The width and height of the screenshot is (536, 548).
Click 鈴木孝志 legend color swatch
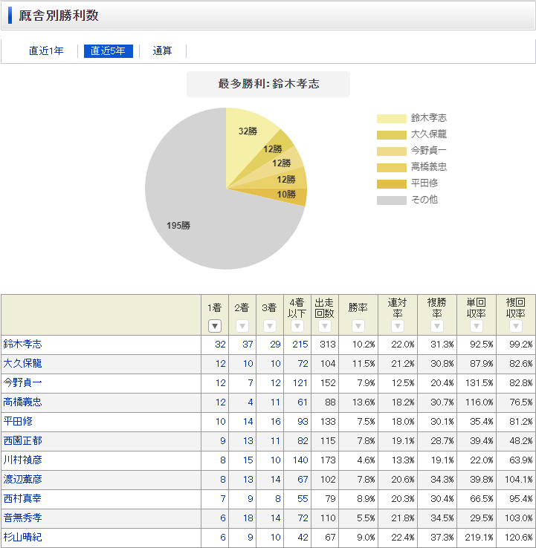[391, 119]
